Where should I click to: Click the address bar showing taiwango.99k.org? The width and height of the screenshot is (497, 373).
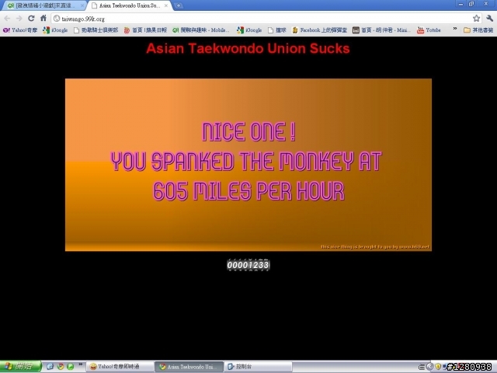click(x=265, y=19)
